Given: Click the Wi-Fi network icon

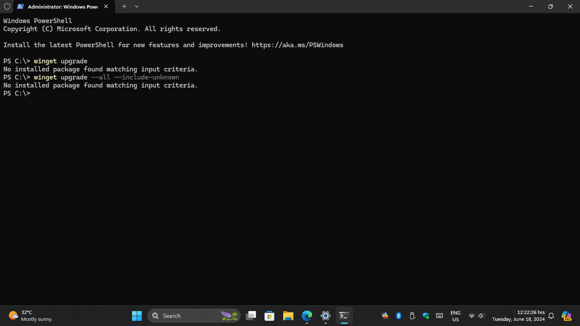Looking at the screenshot, I should 472,316.
